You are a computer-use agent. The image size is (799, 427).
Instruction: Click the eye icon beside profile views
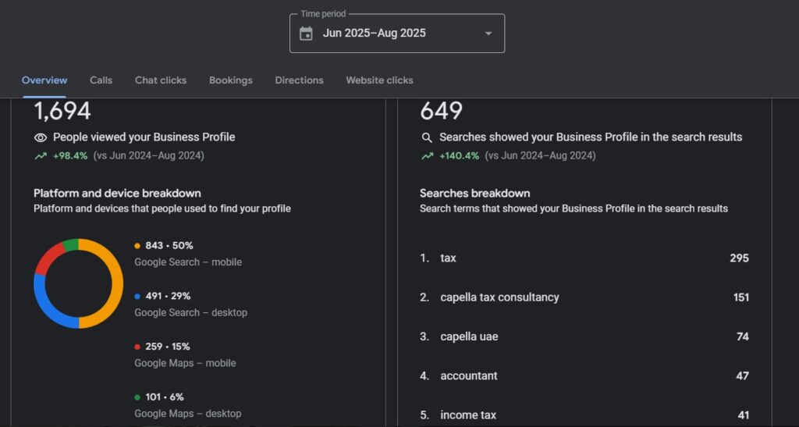(x=41, y=137)
